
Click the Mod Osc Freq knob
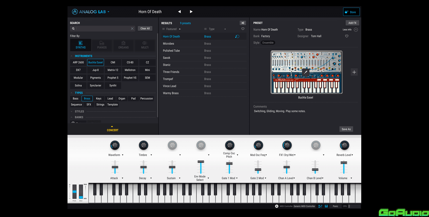point(258,145)
